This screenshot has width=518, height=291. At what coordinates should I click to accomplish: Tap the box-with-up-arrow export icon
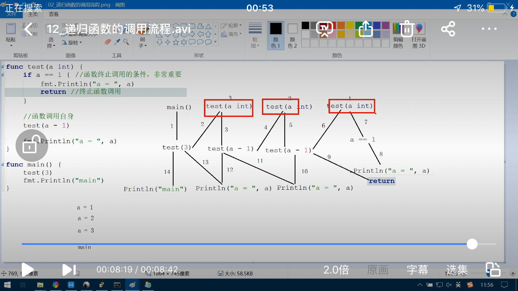(365, 29)
